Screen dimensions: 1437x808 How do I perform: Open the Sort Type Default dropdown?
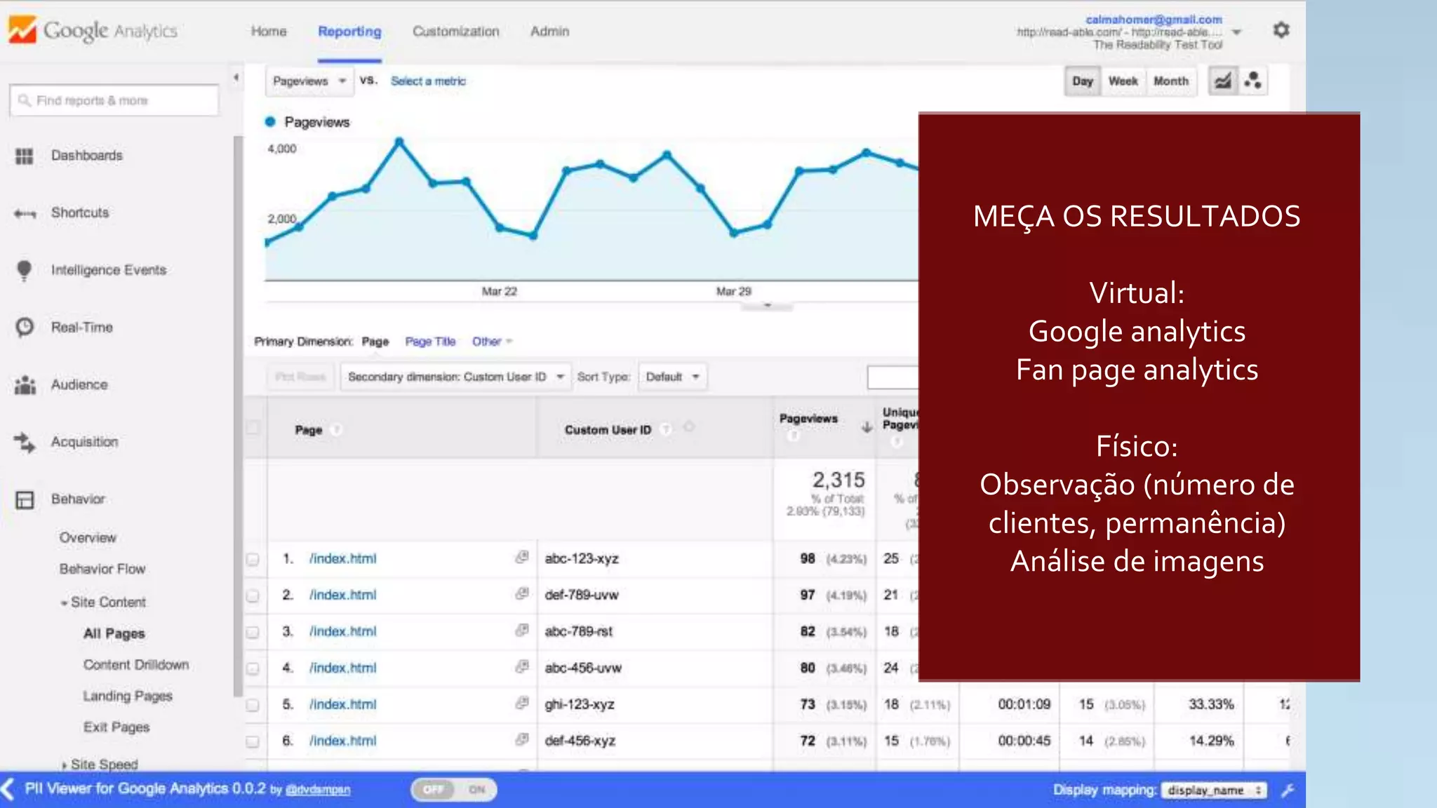673,377
